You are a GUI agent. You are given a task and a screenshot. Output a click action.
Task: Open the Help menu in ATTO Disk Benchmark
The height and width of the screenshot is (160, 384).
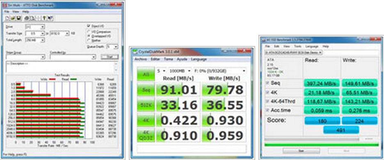click(x=26, y=11)
